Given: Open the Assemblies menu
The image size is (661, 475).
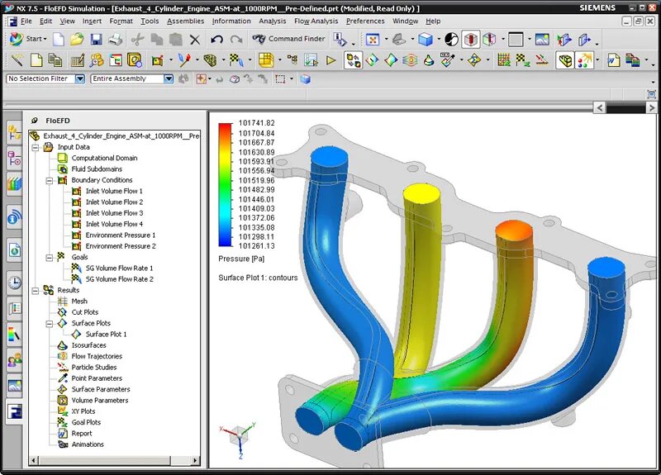Looking at the screenshot, I should (185, 21).
